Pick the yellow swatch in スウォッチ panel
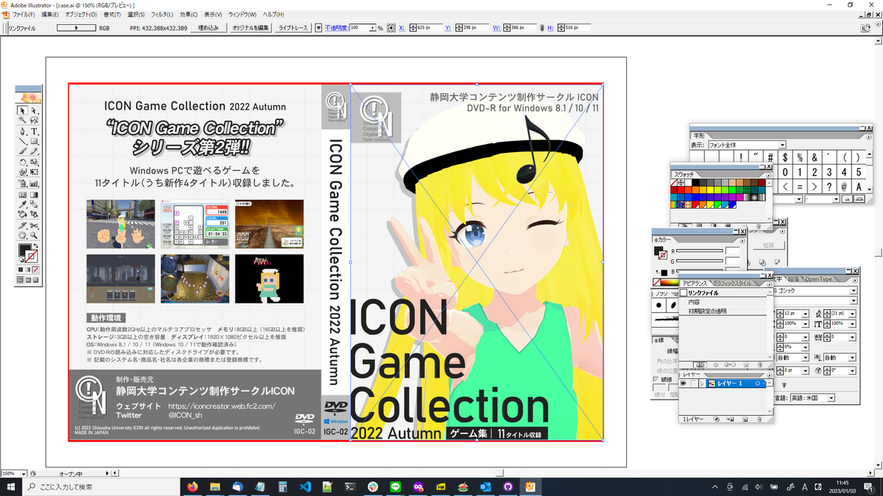The width and height of the screenshot is (883, 496). click(710, 190)
